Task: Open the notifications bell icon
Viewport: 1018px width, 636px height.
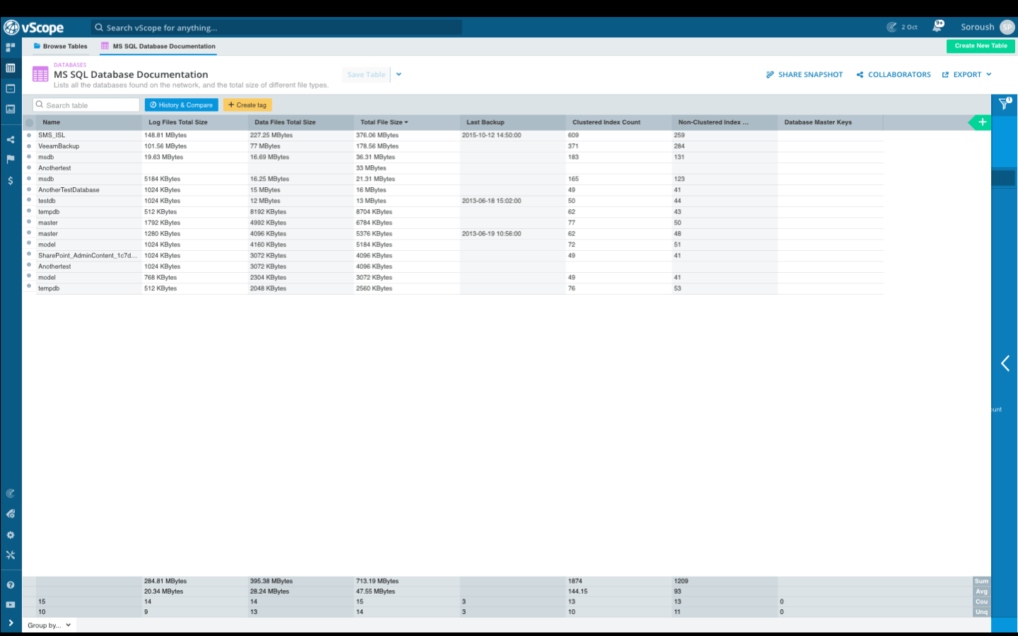Action: (x=937, y=27)
